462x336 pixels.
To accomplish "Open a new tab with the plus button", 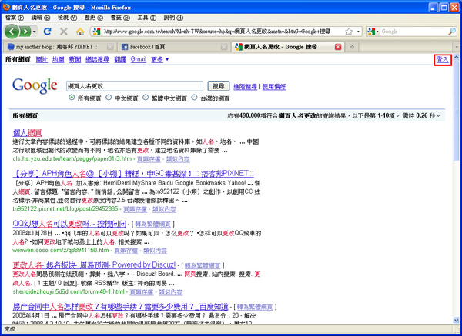I will pos(352,47).
